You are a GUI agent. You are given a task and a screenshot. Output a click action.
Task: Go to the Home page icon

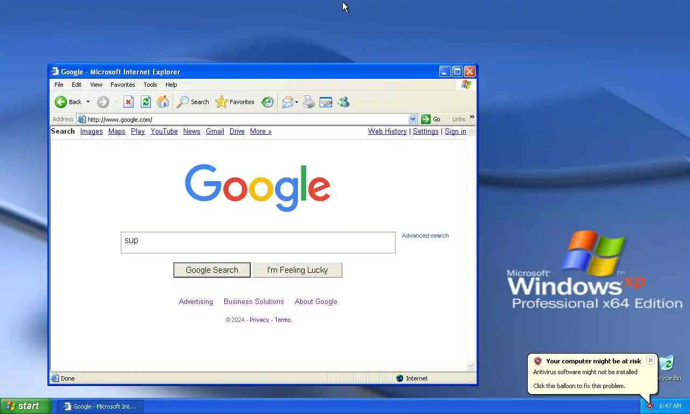(163, 102)
